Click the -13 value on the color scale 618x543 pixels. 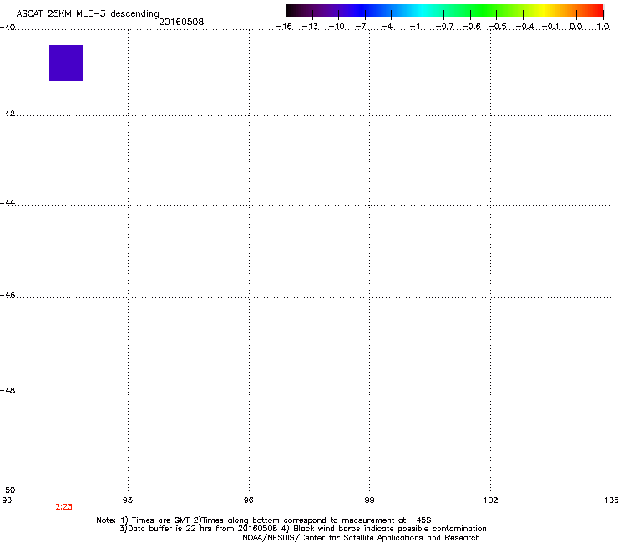click(310, 27)
